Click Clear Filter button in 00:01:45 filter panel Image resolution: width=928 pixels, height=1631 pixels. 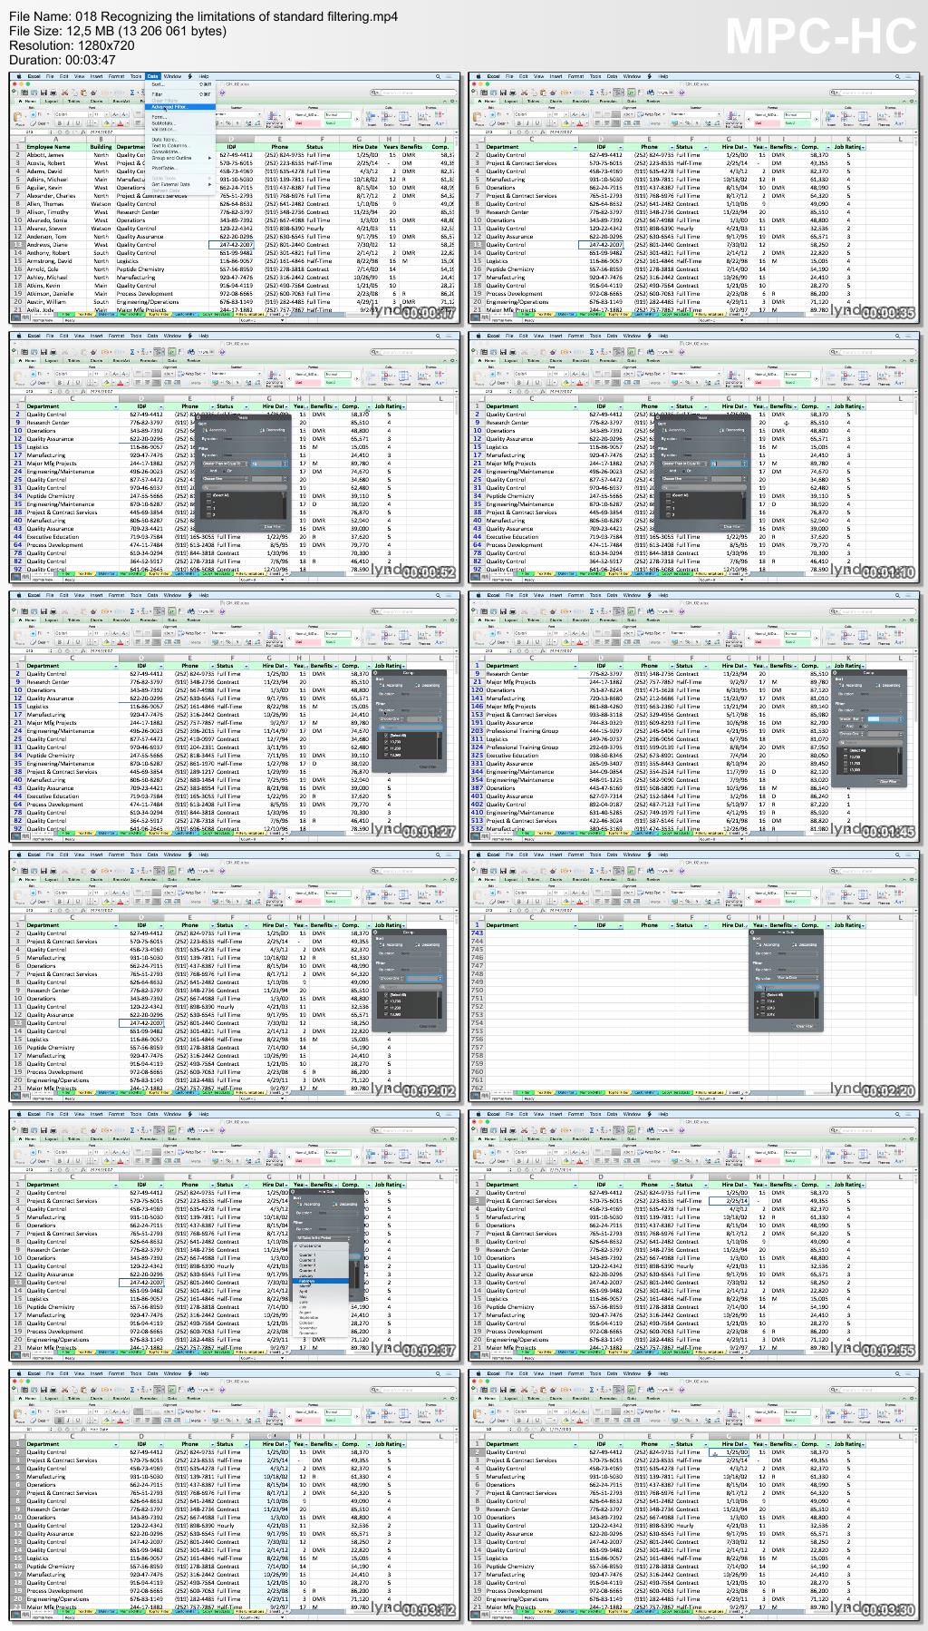pyautogui.click(x=888, y=782)
